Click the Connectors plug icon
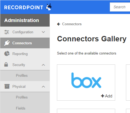 point(7,43)
